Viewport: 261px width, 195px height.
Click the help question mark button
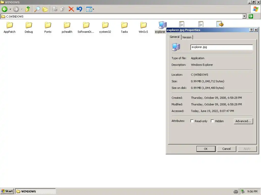tap(251, 30)
